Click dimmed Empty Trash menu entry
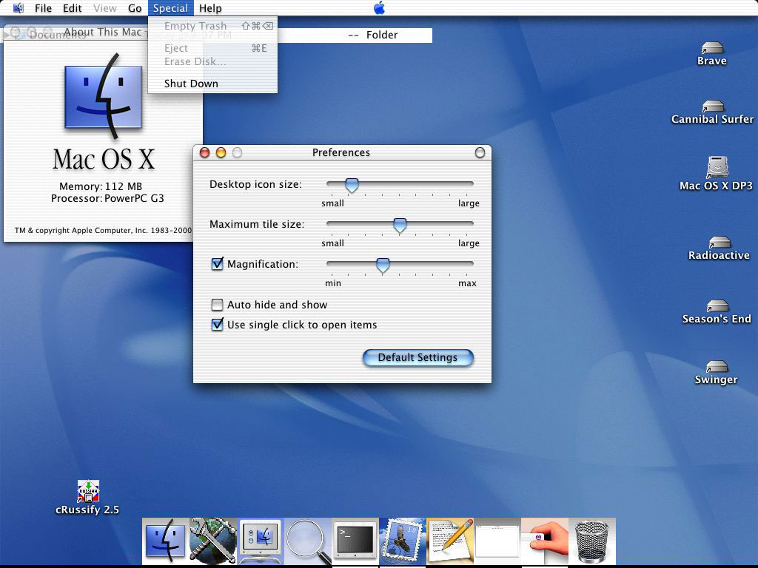 [x=212, y=26]
